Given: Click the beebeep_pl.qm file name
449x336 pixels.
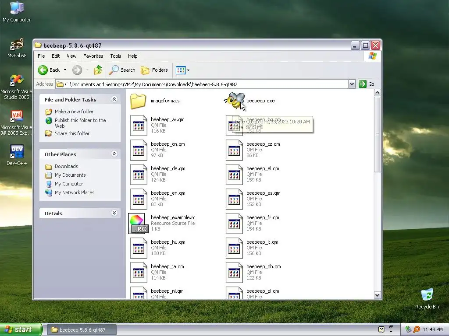Looking at the screenshot, I should (263, 291).
